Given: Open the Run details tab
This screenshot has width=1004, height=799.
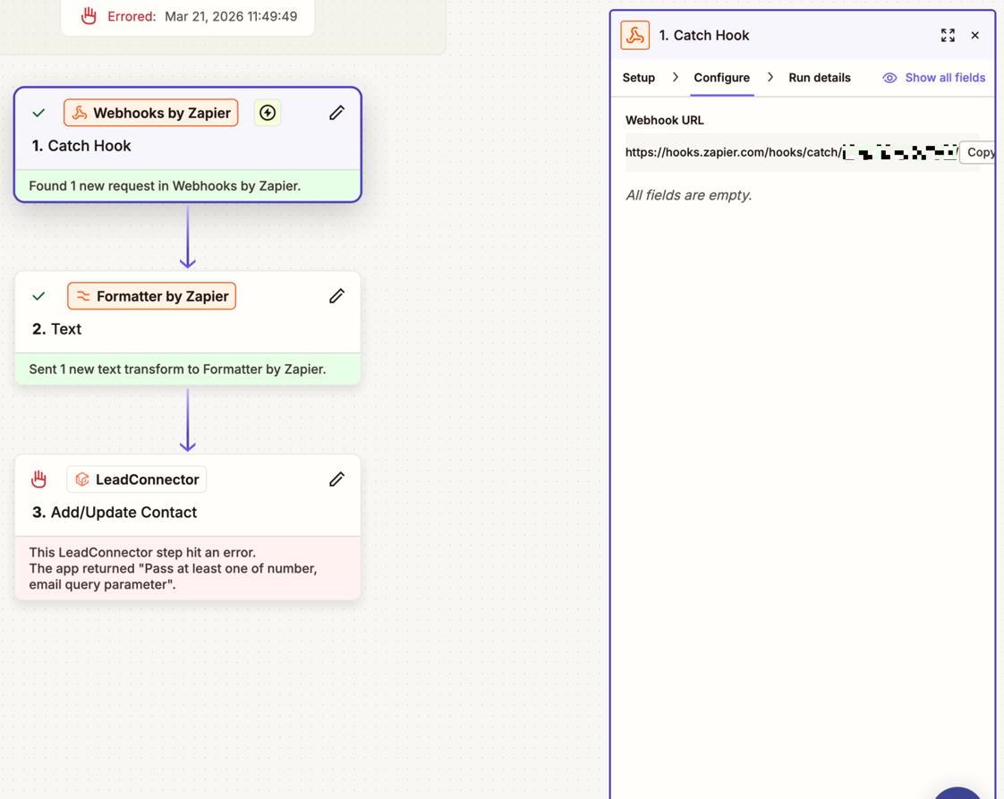Looking at the screenshot, I should coord(819,78).
